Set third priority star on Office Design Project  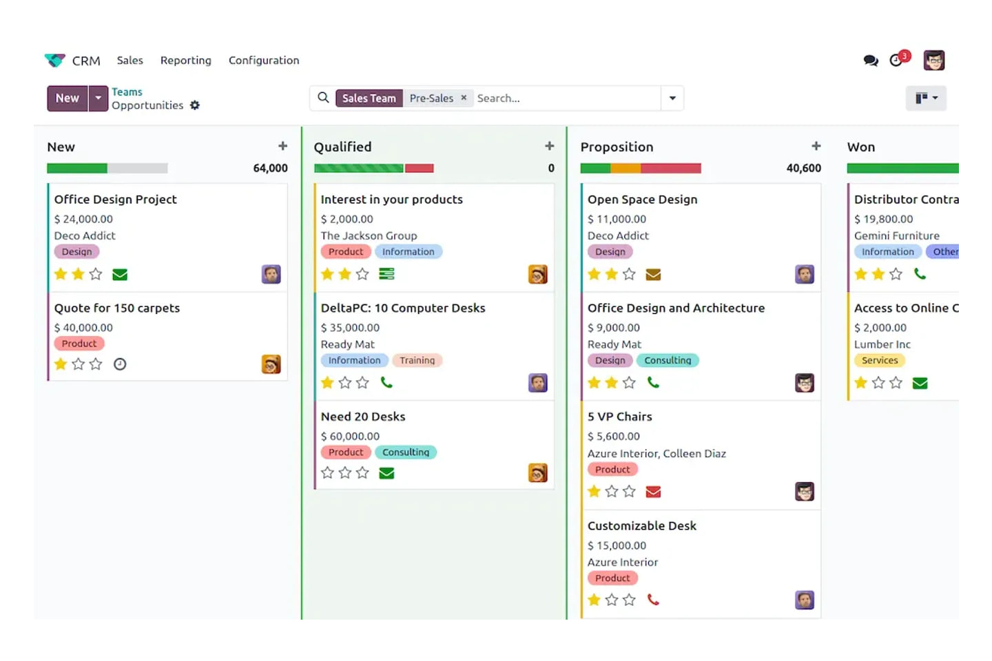pyautogui.click(x=96, y=274)
